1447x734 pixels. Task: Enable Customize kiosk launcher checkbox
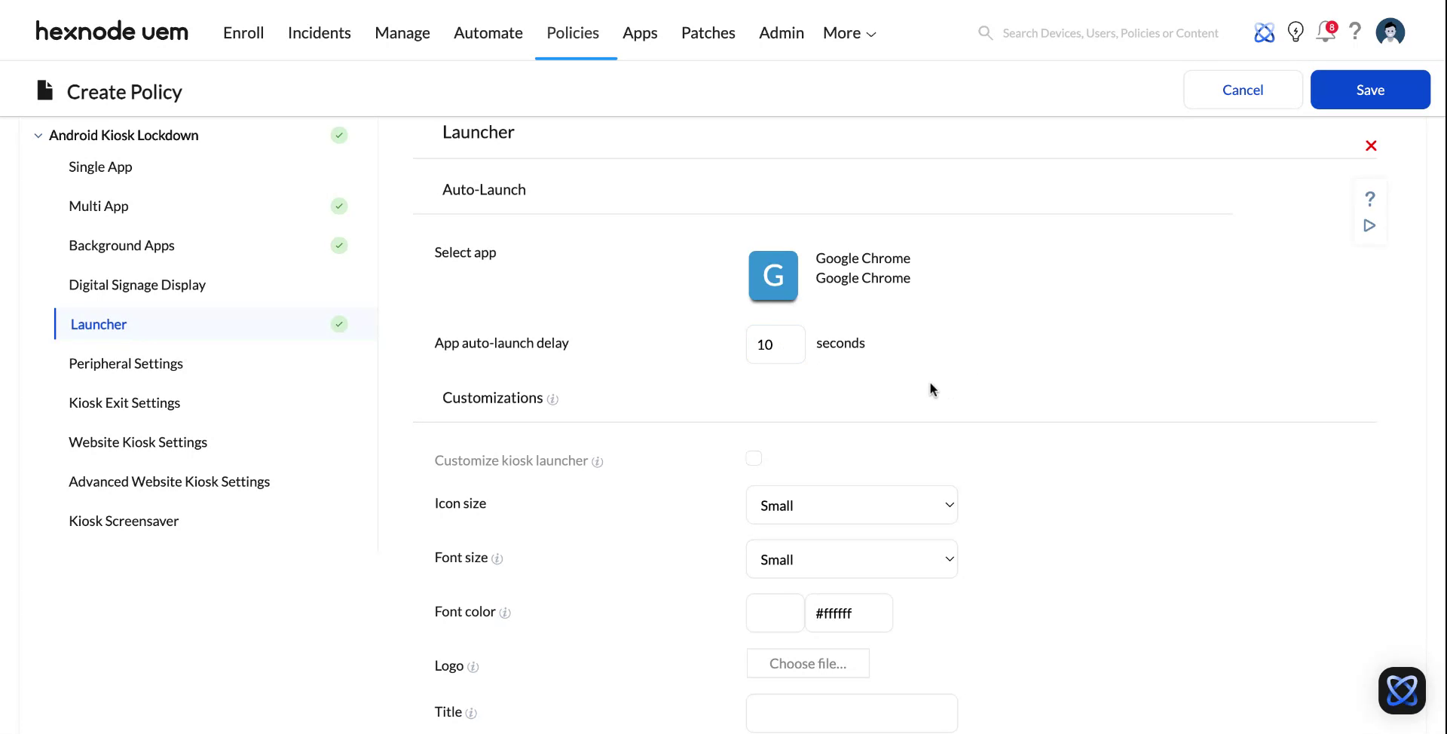pos(754,458)
